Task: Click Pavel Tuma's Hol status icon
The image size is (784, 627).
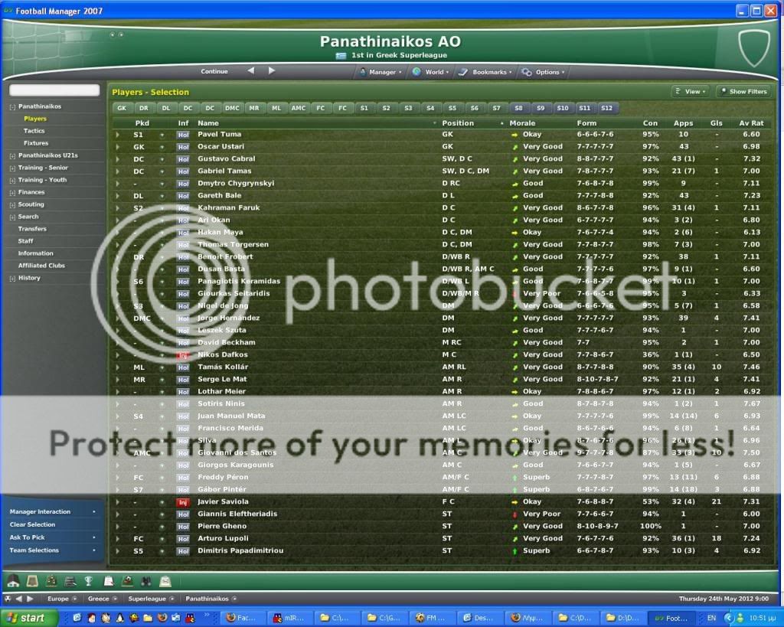Action: 183,135
